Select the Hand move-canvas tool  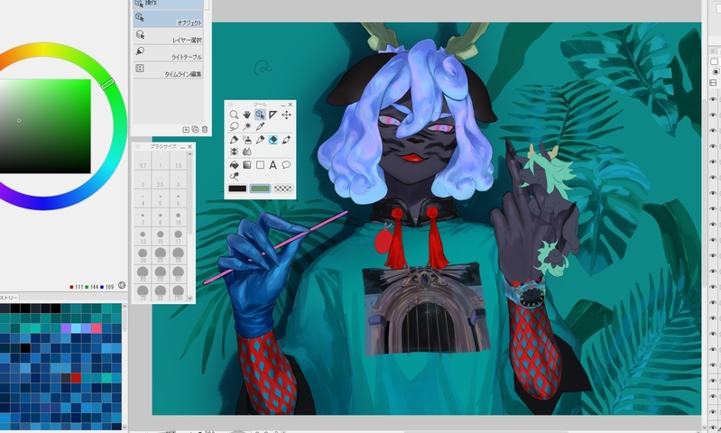[247, 115]
